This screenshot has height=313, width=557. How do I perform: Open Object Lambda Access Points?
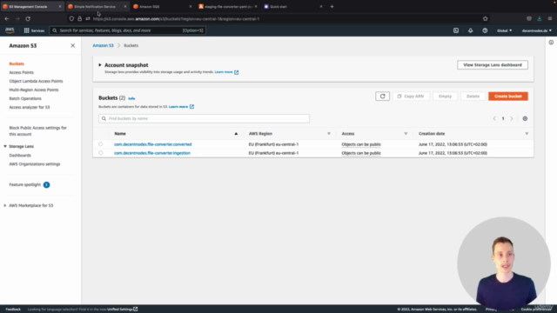click(36, 81)
